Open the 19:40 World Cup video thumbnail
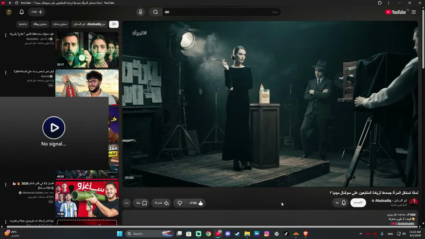The height and width of the screenshot is (239, 425). coord(87,199)
